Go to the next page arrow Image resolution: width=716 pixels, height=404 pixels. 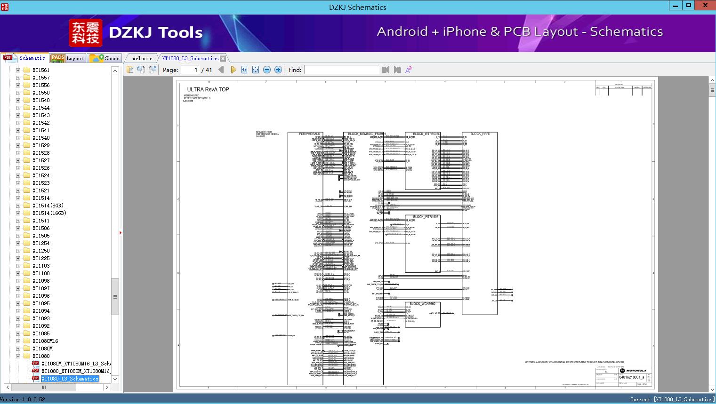233,70
